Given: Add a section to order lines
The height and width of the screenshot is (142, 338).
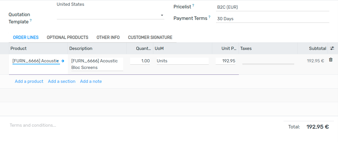Looking at the screenshot, I should 62,81.
